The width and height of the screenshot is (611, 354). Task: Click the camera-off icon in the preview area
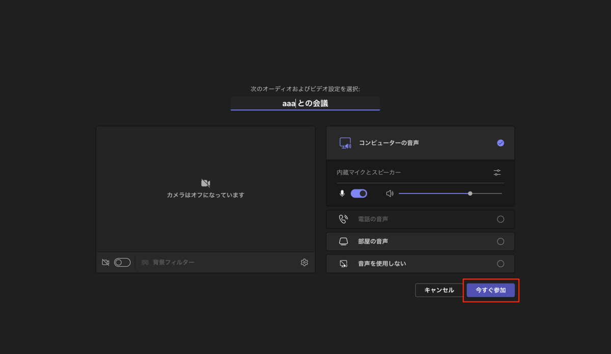(x=205, y=182)
